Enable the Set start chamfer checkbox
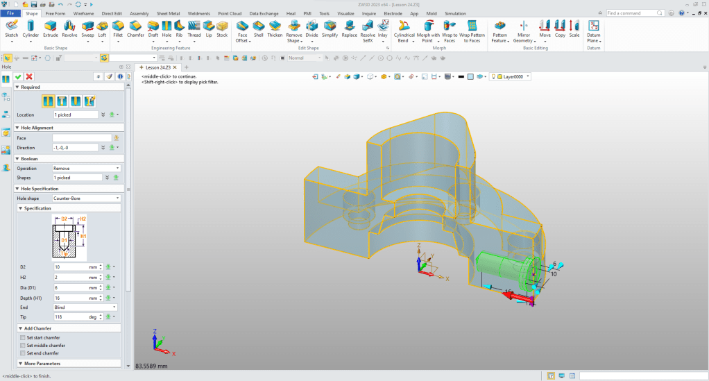The height and width of the screenshot is (381, 709). 23,337
